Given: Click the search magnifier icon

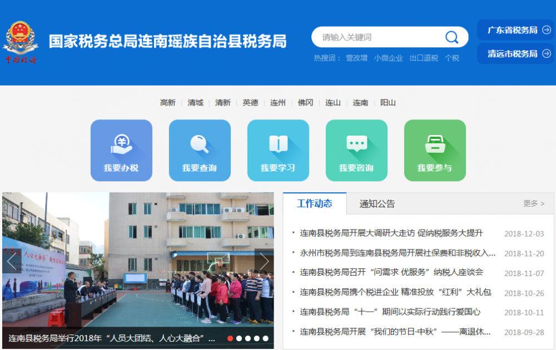Looking at the screenshot, I should tap(451, 37).
